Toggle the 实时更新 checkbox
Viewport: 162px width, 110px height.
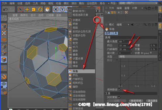tap(119, 97)
